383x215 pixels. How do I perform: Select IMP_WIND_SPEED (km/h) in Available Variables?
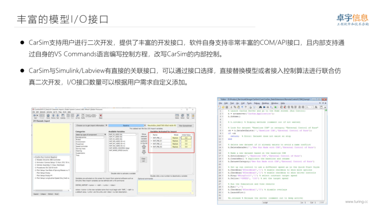118,150
